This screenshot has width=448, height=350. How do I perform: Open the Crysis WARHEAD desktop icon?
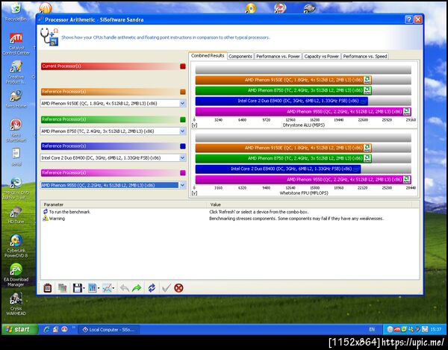(x=16, y=304)
